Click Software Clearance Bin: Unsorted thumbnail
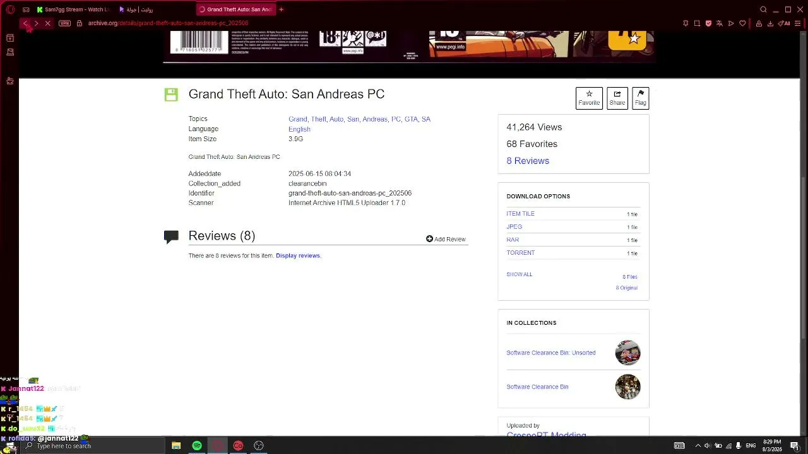This screenshot has height=454, width=808. point(628,353)
